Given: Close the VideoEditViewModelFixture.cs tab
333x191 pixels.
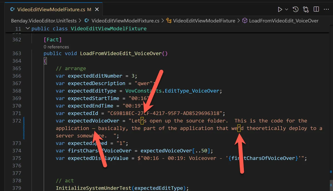Looking at the screenshot, I should click(97, 9).
